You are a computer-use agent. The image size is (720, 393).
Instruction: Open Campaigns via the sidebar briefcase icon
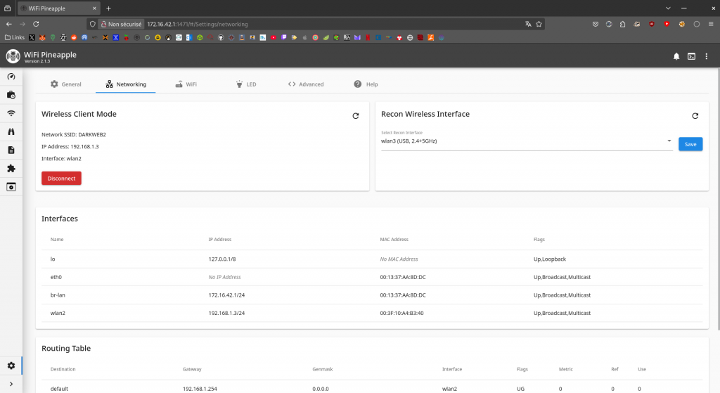point(11,95)
